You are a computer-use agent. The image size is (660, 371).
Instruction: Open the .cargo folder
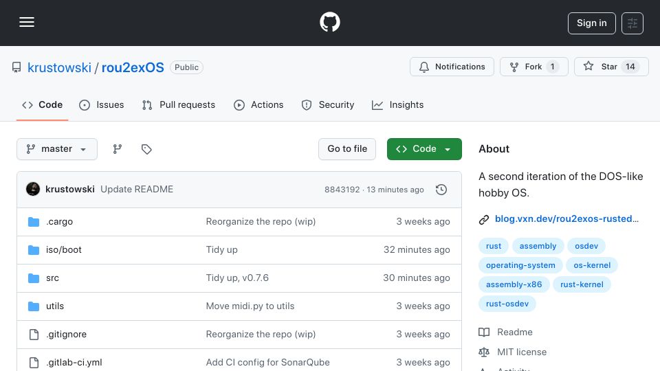tap(59, 222)
